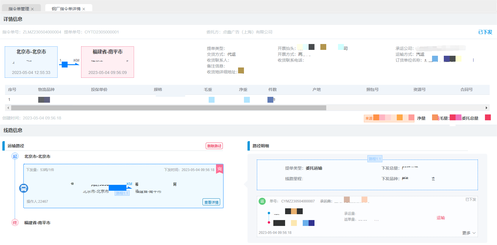Click row number 1 in the table

(9, 99)
